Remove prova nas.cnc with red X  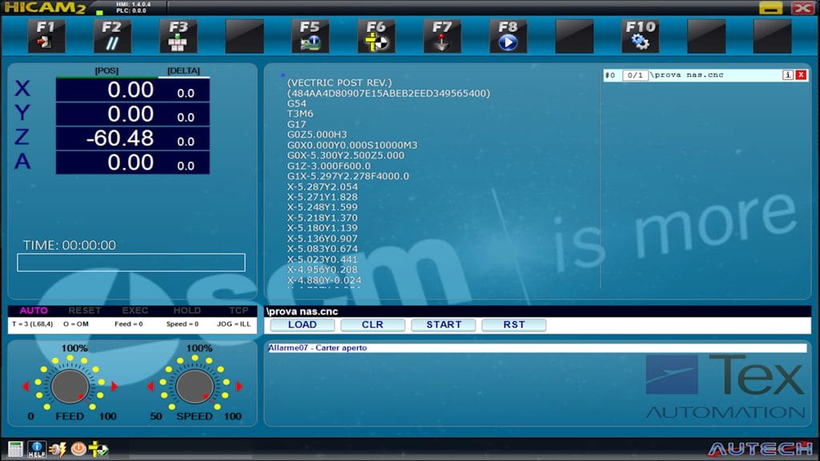[x=801, y=75]
